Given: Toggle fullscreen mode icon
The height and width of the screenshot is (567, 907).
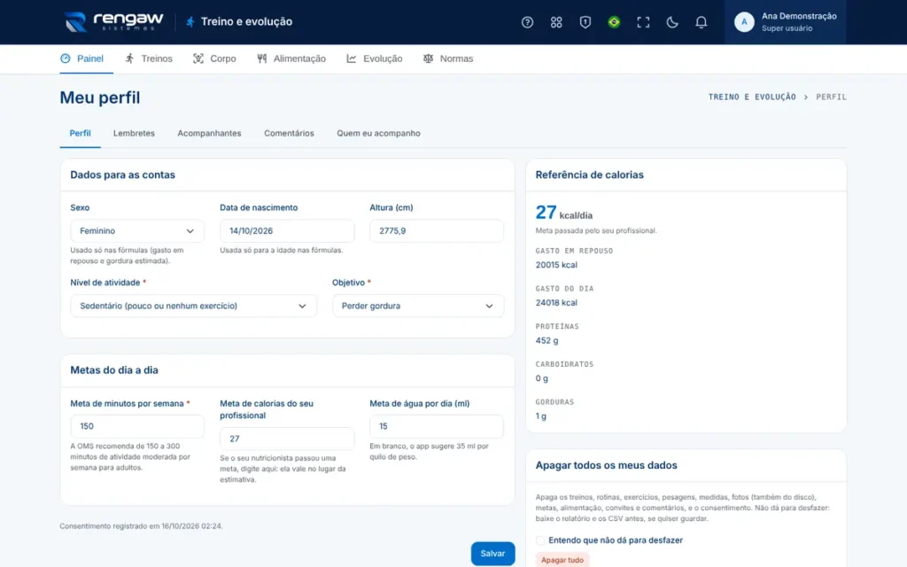Looking at the screenshot, I should pyautogui.click(x=643, y=22).
